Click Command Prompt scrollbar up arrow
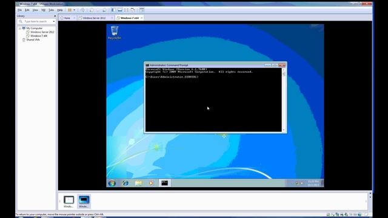Image resolution: width=388 pixels, height=218 pixels. click(x=284, y=70)
